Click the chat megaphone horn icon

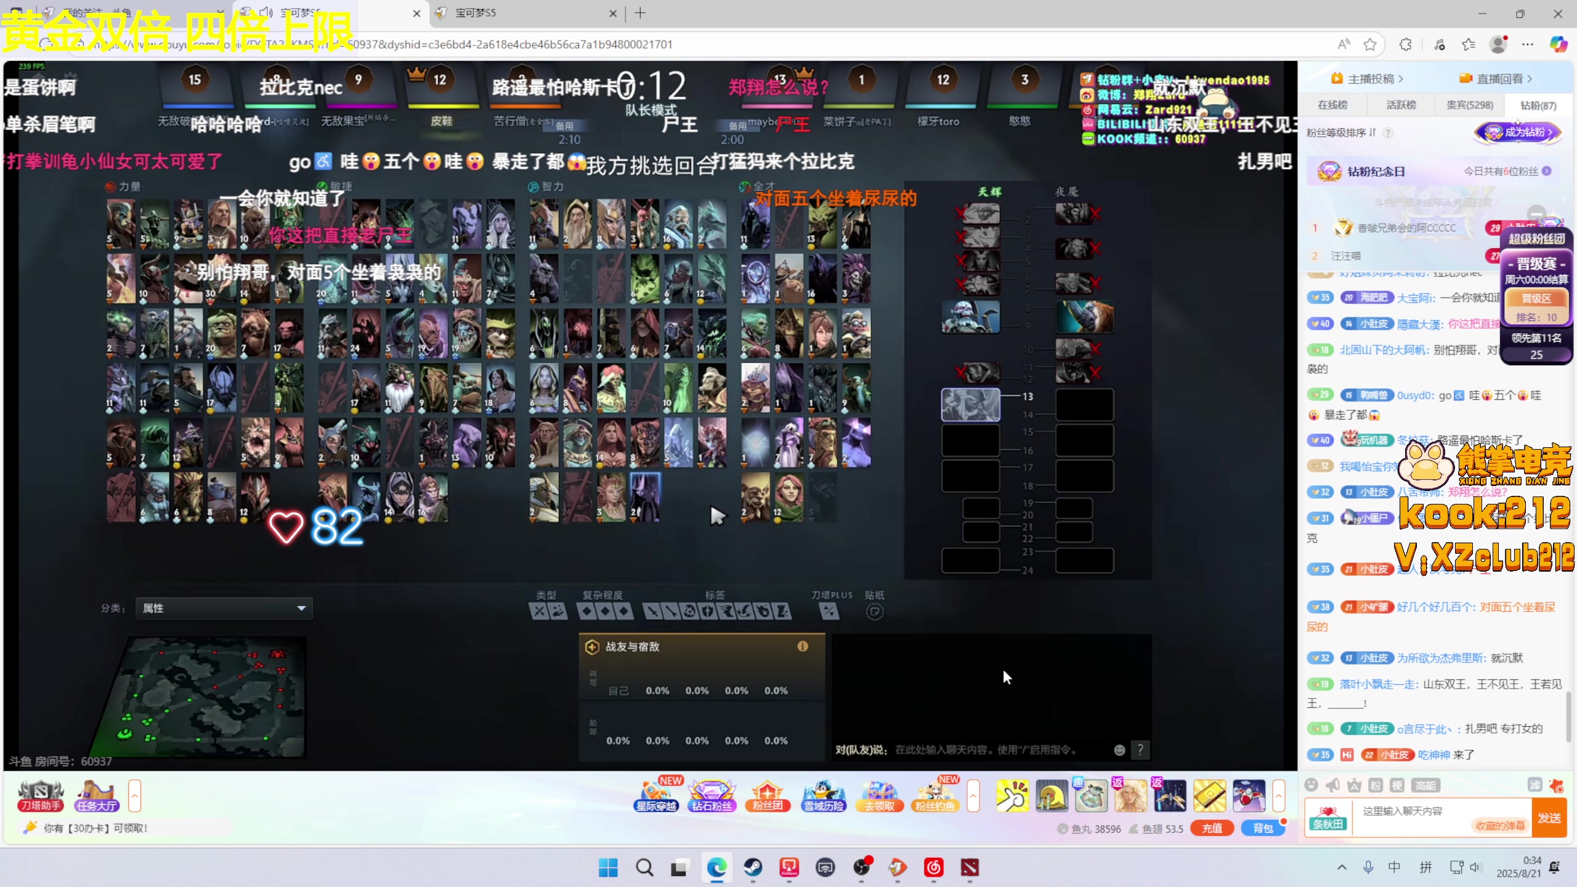[x=1333, y=785]
